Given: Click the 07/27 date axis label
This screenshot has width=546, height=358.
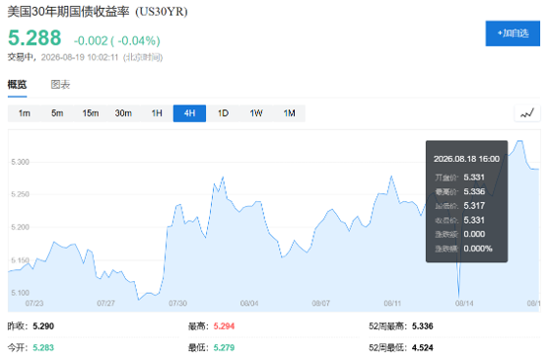Looking at the screenshot, I should pyautogui.click(x=105, y=304).
